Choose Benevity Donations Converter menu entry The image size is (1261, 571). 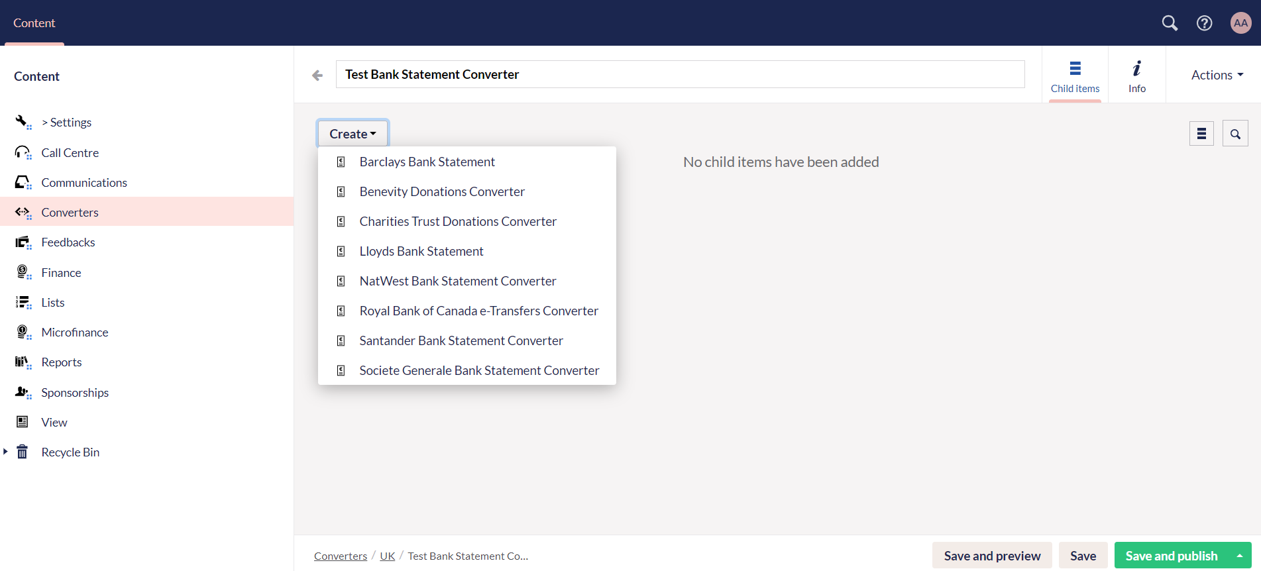point(466,191)
